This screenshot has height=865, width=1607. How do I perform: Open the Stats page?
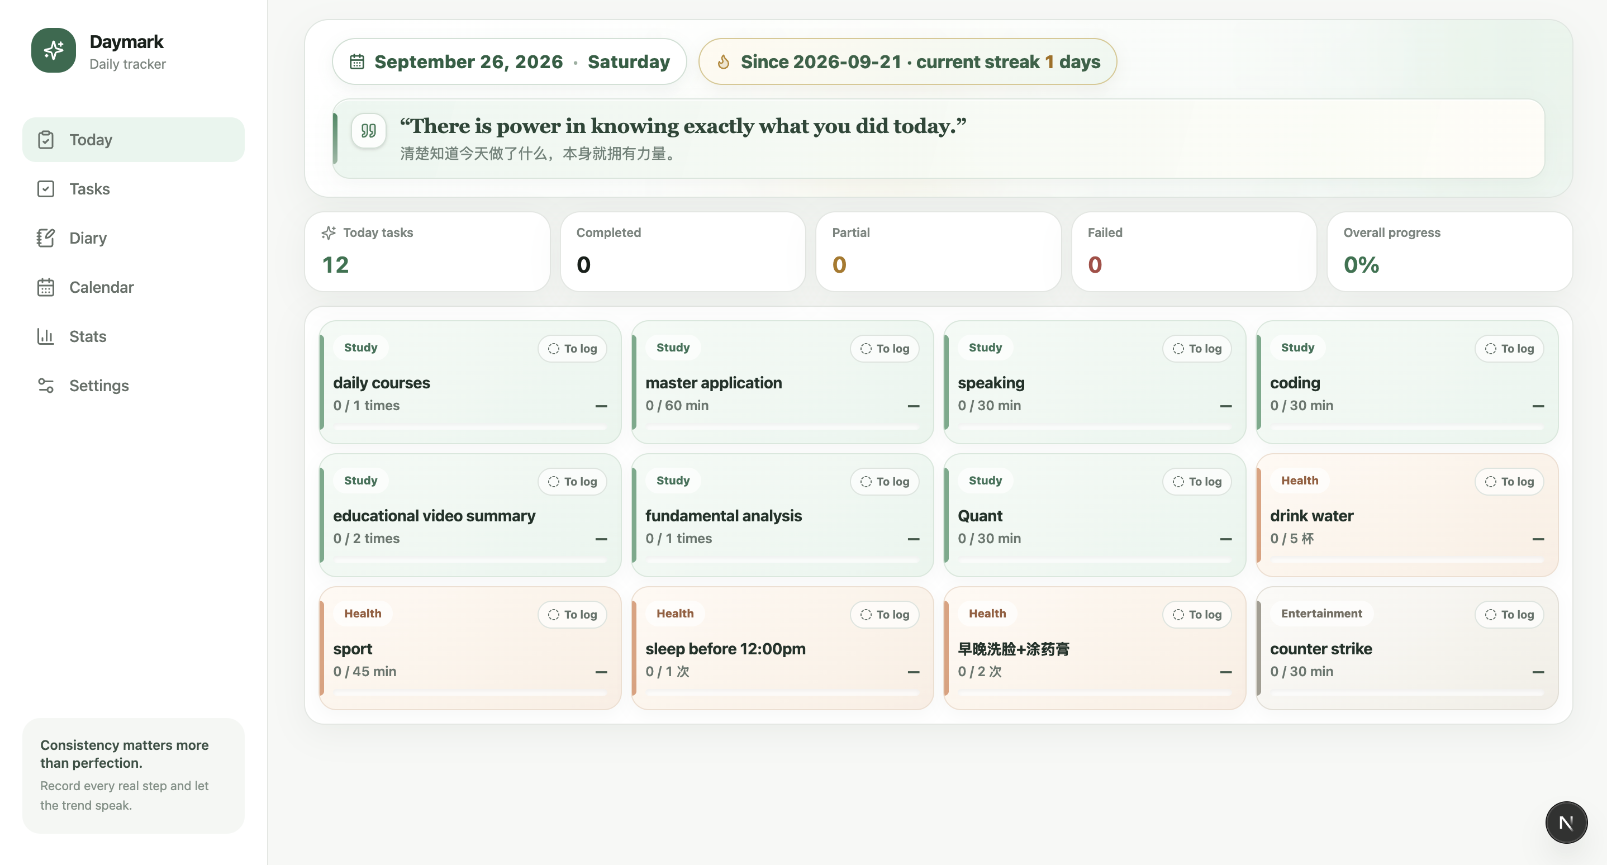134,337
